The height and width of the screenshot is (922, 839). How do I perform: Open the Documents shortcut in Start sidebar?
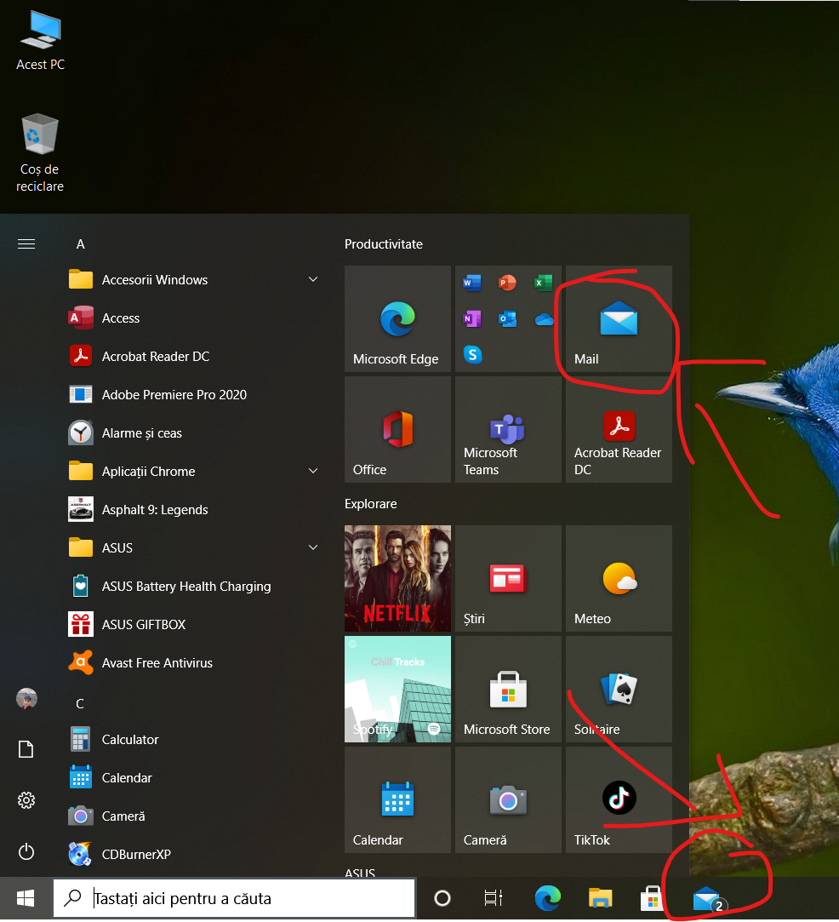coord(26,749)
